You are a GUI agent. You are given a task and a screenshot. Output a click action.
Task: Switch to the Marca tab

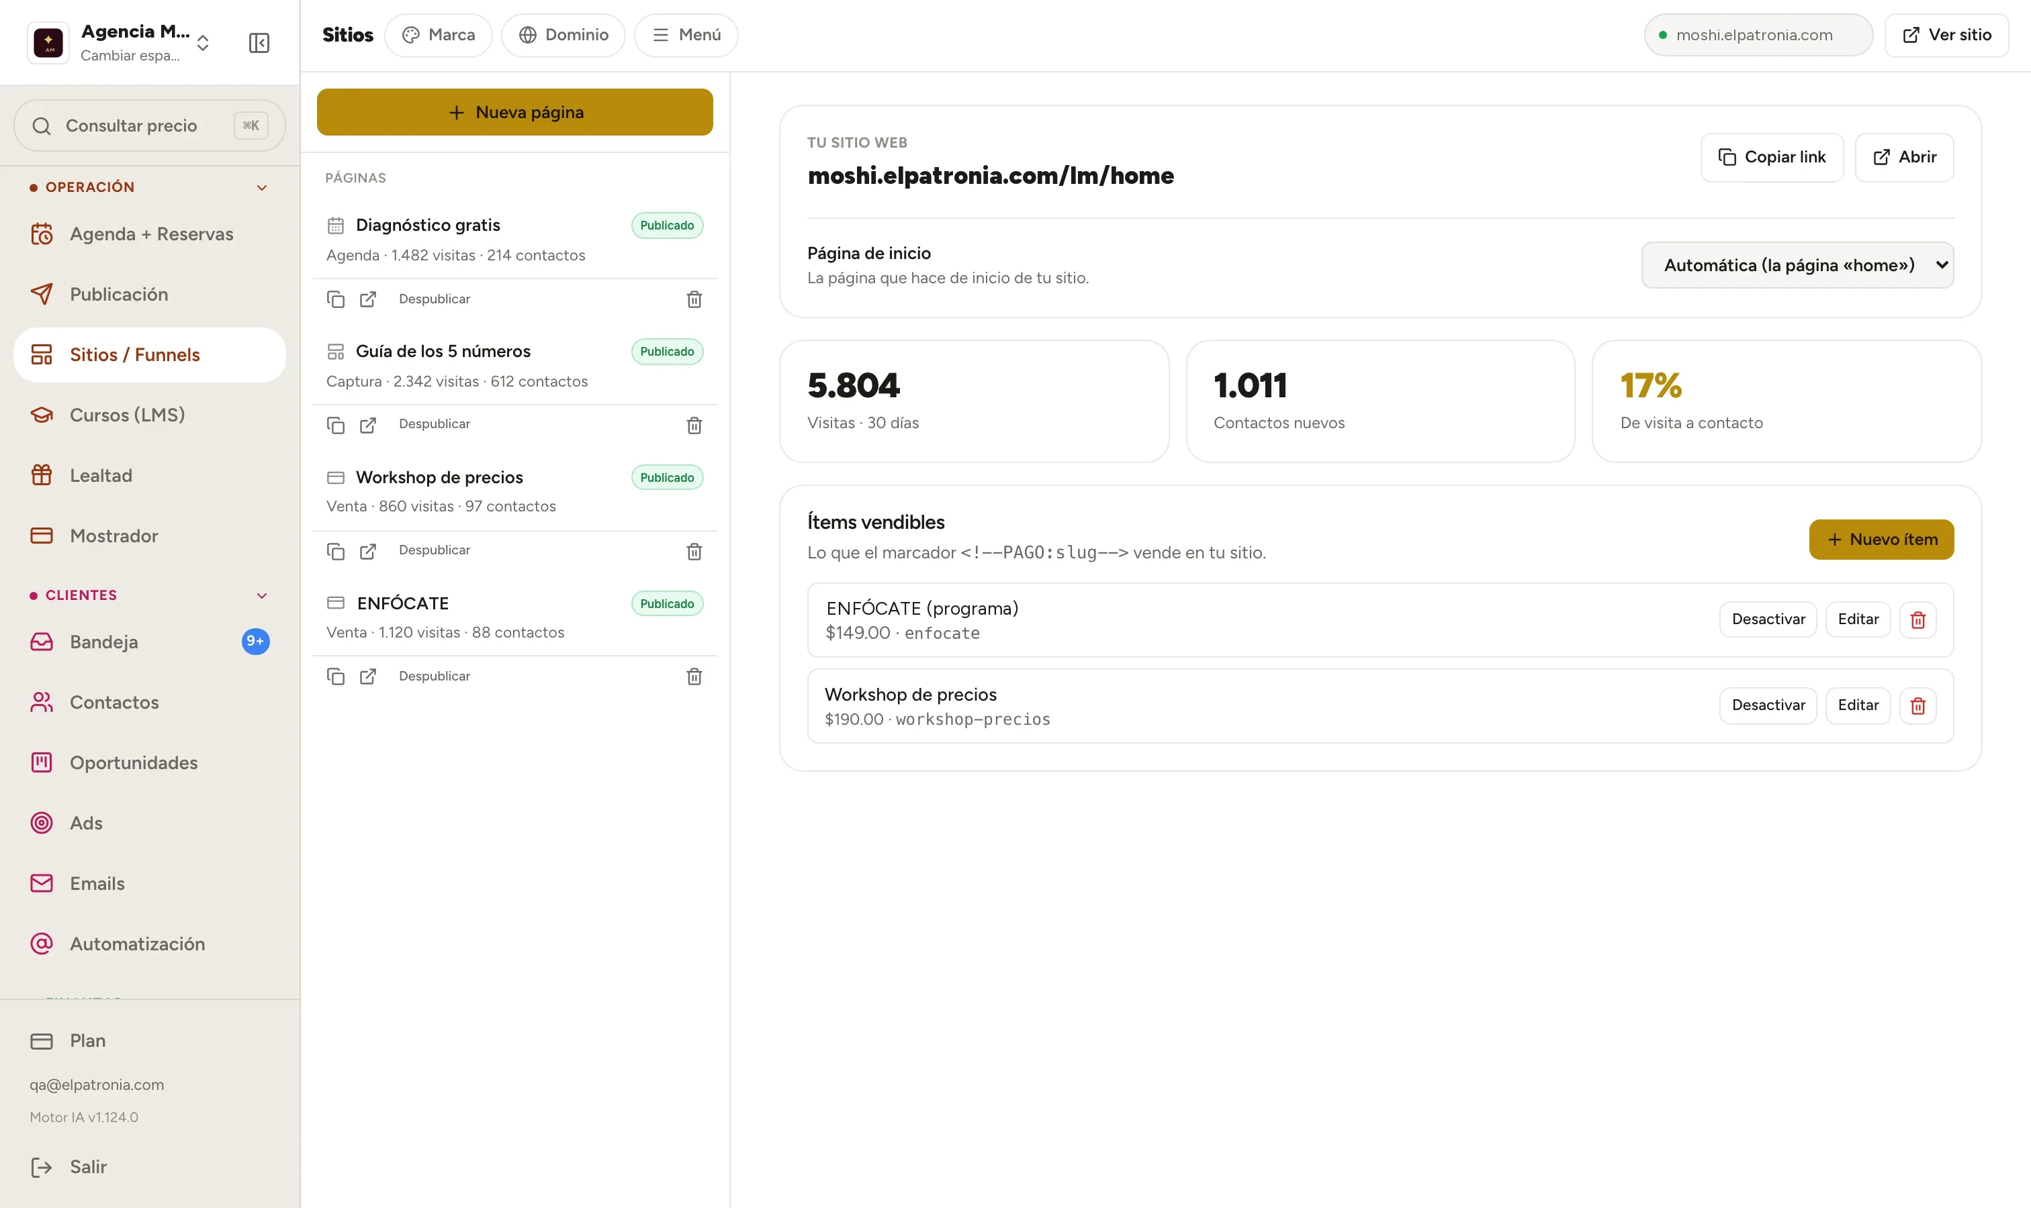(x=439, y=35)
